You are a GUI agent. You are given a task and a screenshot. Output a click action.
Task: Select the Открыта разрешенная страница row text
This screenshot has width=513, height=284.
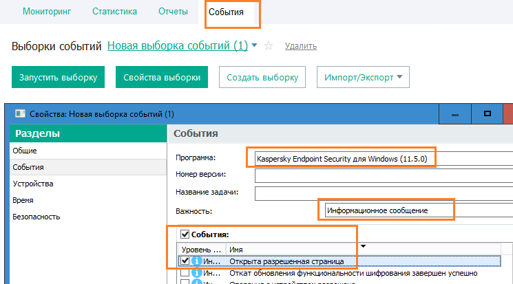point(286,261)
